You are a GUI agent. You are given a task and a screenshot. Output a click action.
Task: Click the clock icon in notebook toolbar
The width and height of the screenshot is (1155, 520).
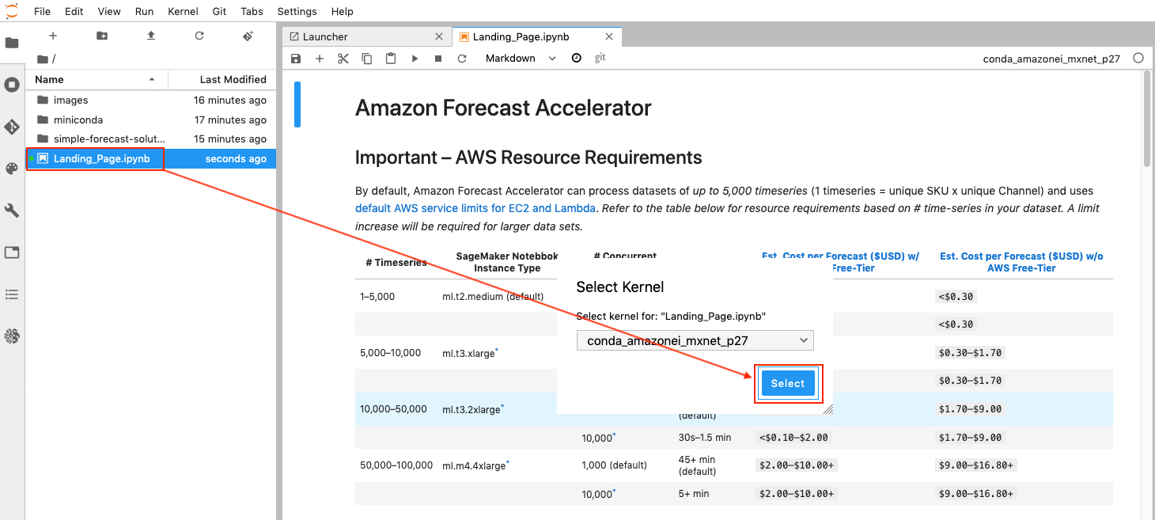tap(577, 58)
